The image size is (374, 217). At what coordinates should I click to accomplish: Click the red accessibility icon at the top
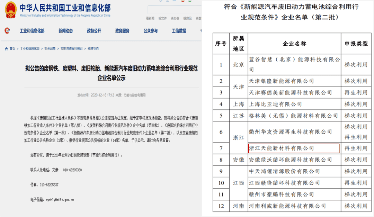point(183,1)
